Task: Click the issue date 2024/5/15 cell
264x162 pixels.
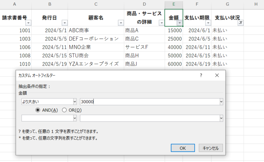Action: click(x=50, y=56)
